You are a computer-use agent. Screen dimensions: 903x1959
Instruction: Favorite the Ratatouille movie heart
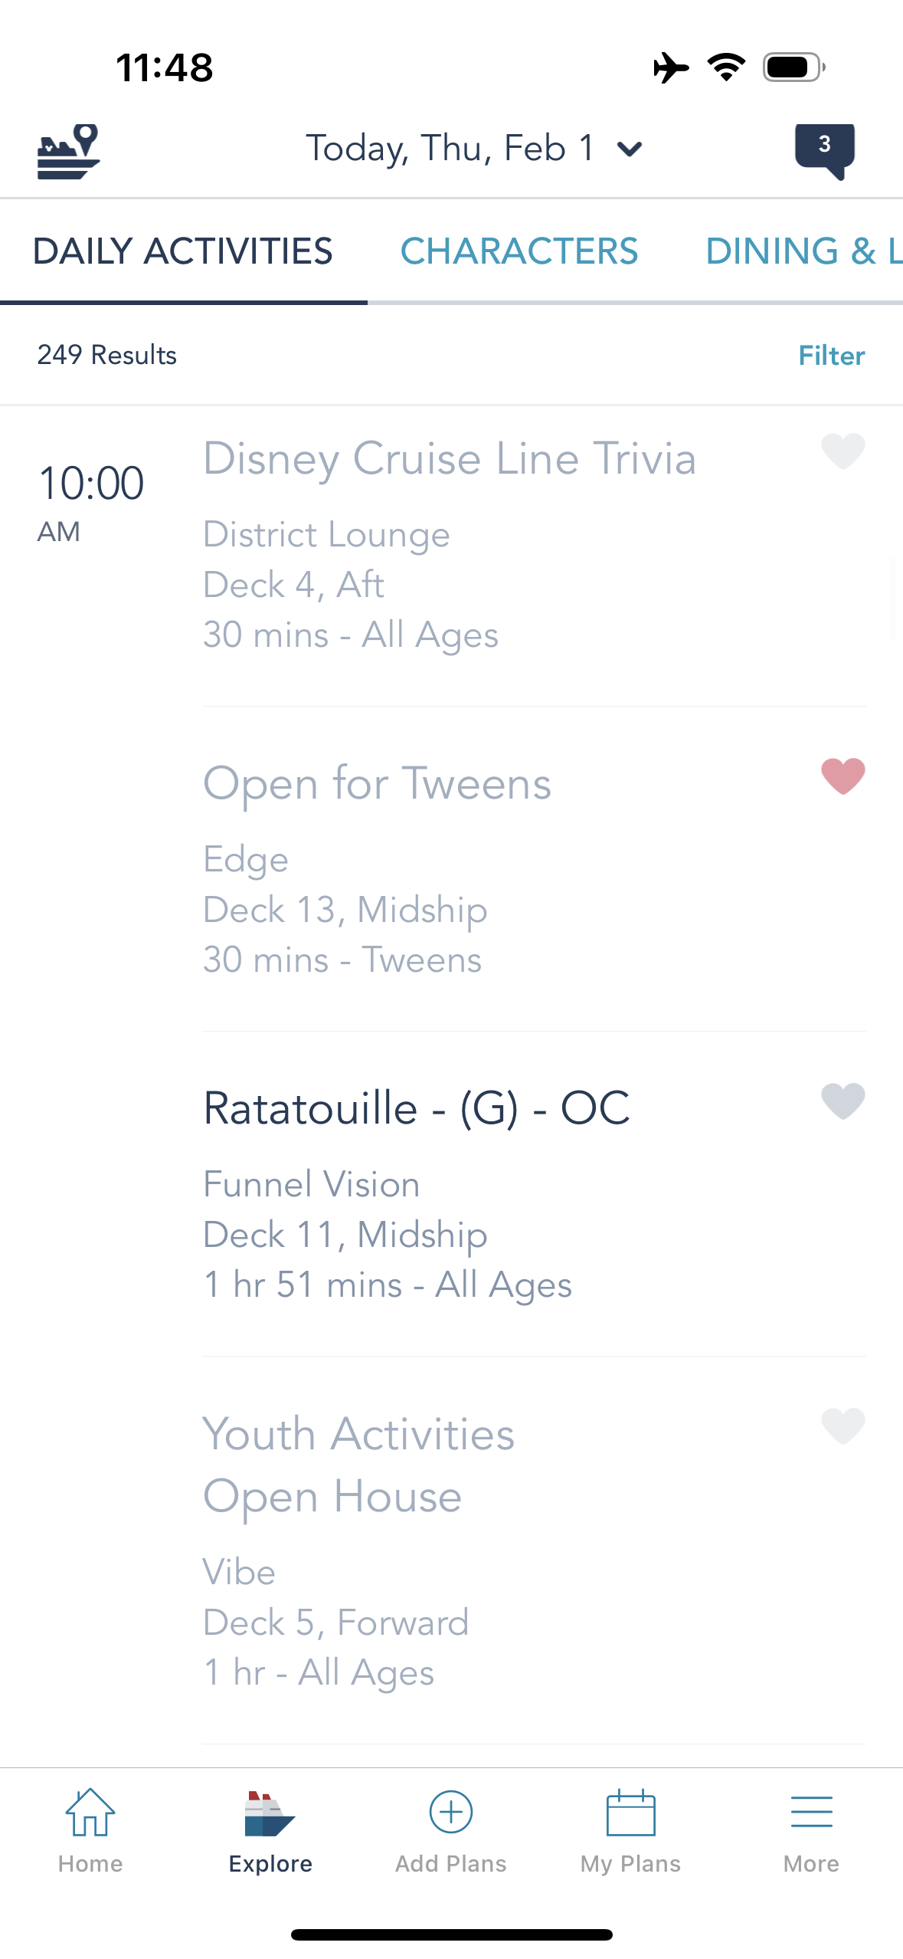[x=842, y=1101]
